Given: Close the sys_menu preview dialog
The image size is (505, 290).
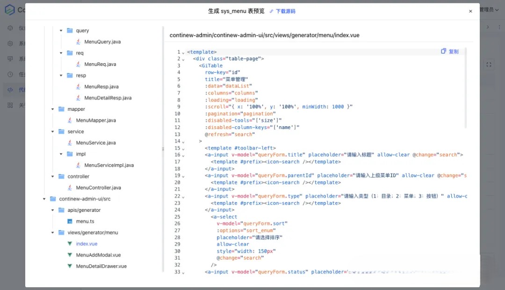Looking at the screenshot, I should (470, 11).
